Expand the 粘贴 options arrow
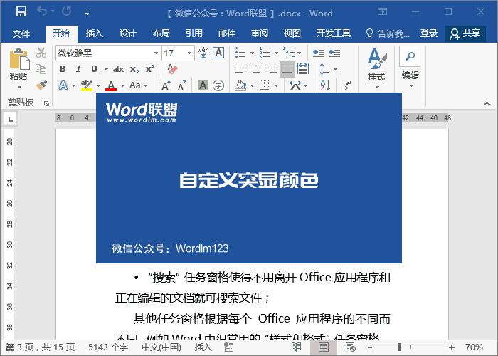 tap(19, 87)
